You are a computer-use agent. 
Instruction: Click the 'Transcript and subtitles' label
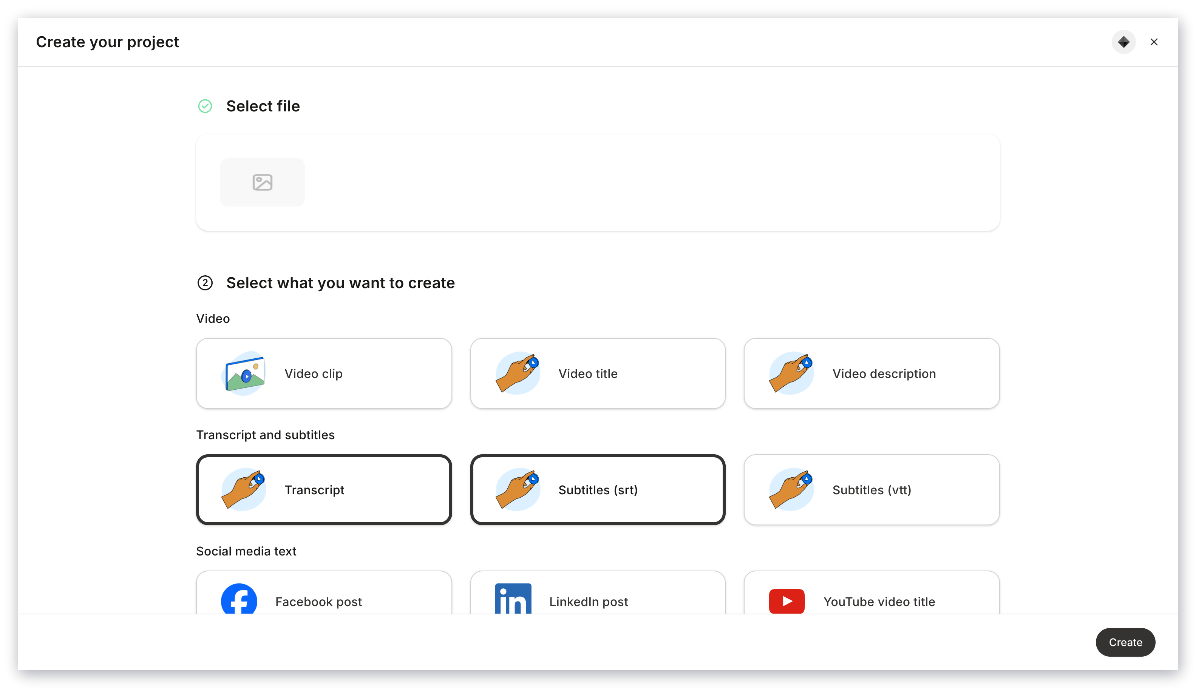[265, 435]
